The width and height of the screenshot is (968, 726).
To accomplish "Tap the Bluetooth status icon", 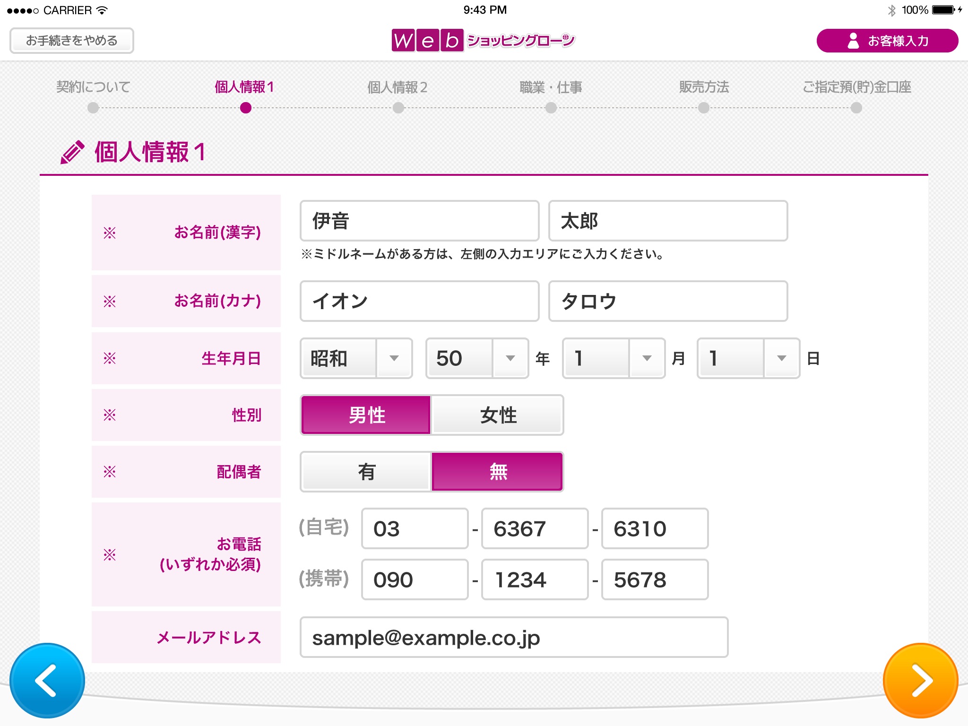I will point(891,10).
